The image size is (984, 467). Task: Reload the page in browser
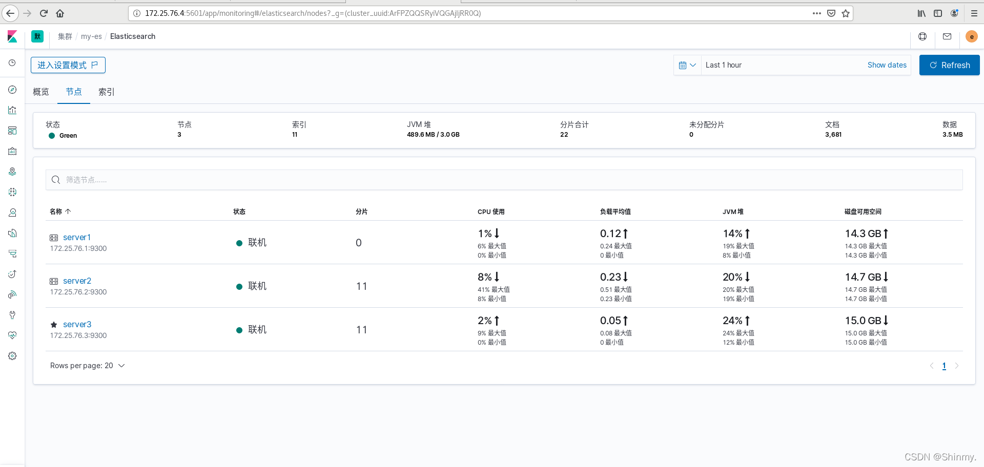click(x=44, y=13)
